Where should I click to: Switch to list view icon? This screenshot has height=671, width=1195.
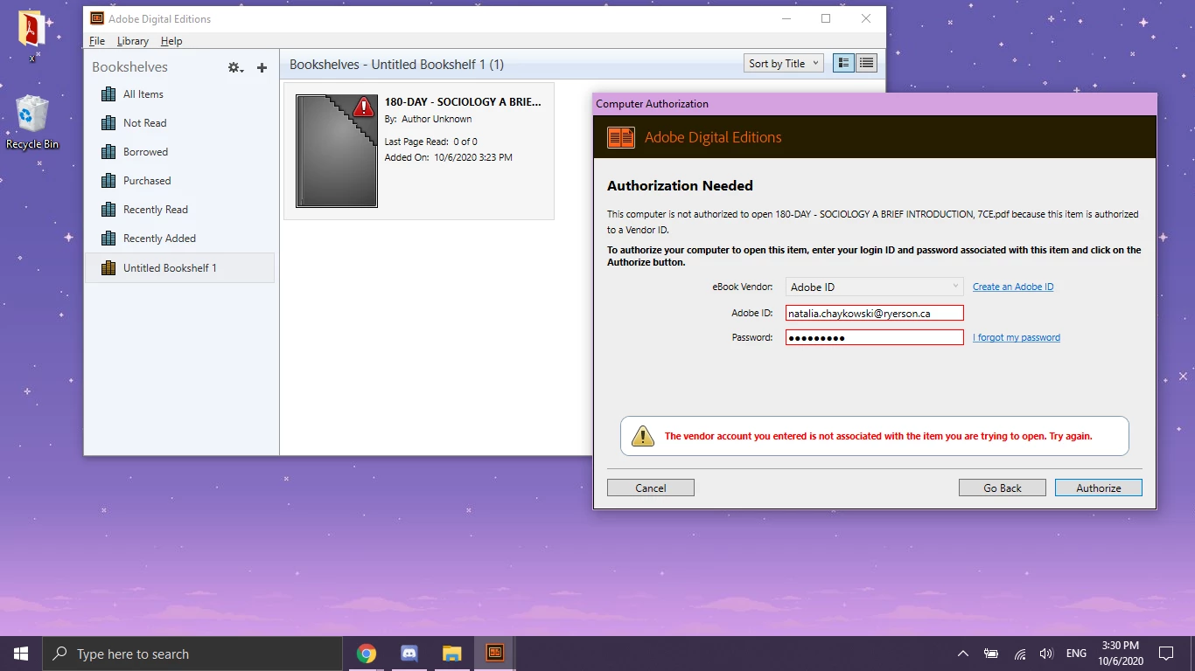point(866,63)
